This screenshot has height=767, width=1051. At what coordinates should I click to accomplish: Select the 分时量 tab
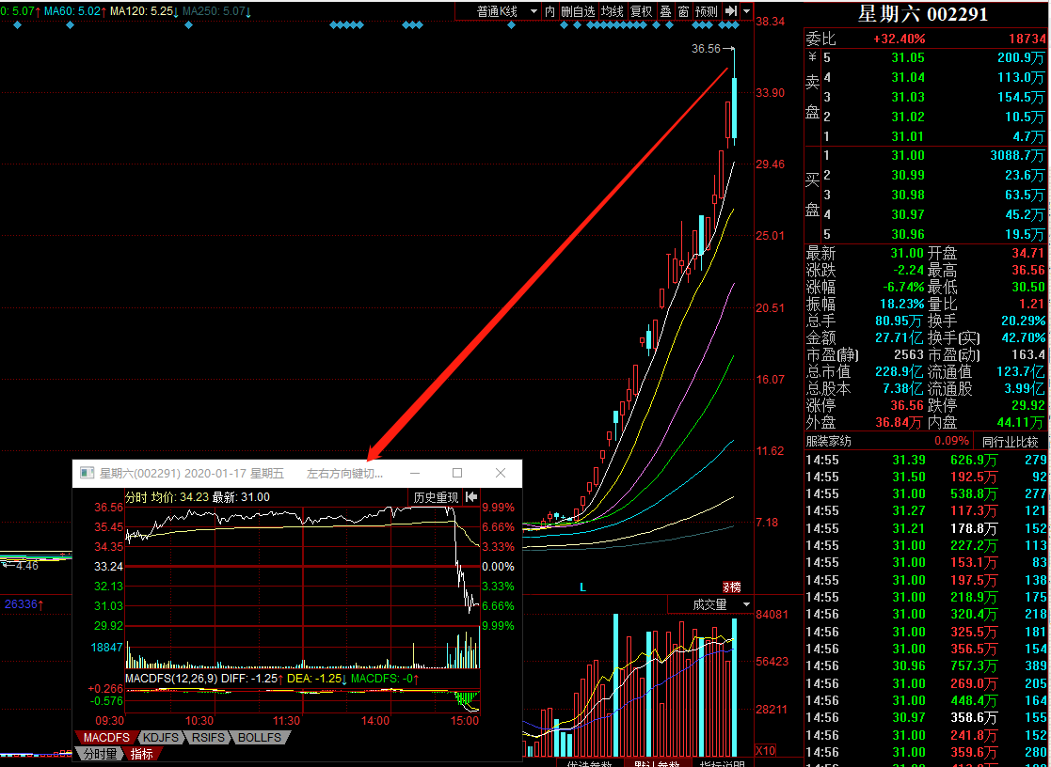[99, 754]
